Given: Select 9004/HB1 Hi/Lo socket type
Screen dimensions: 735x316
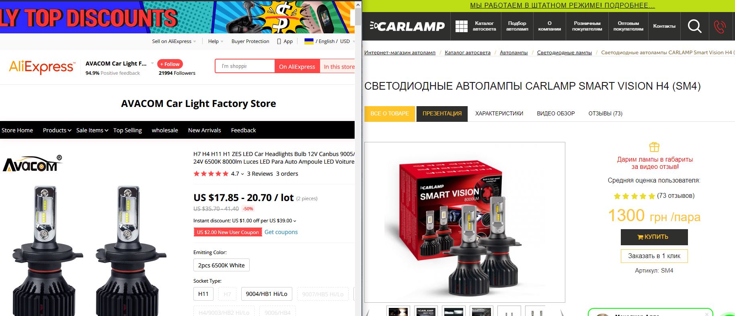Looking at the screenshot, I should (267, 294).
